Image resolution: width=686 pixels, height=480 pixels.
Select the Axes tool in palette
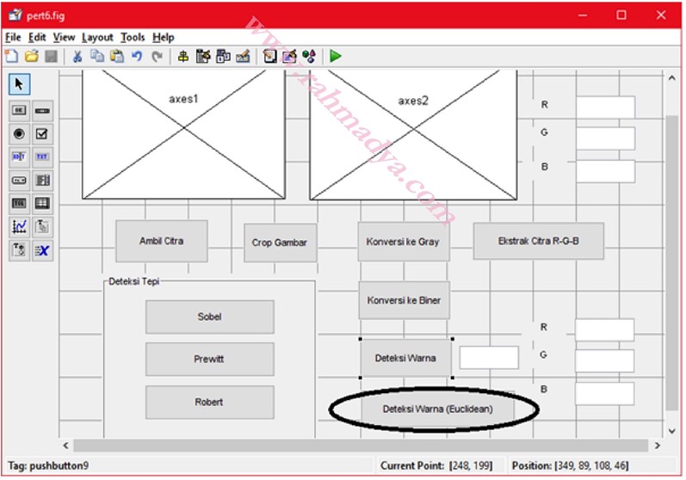19,227
